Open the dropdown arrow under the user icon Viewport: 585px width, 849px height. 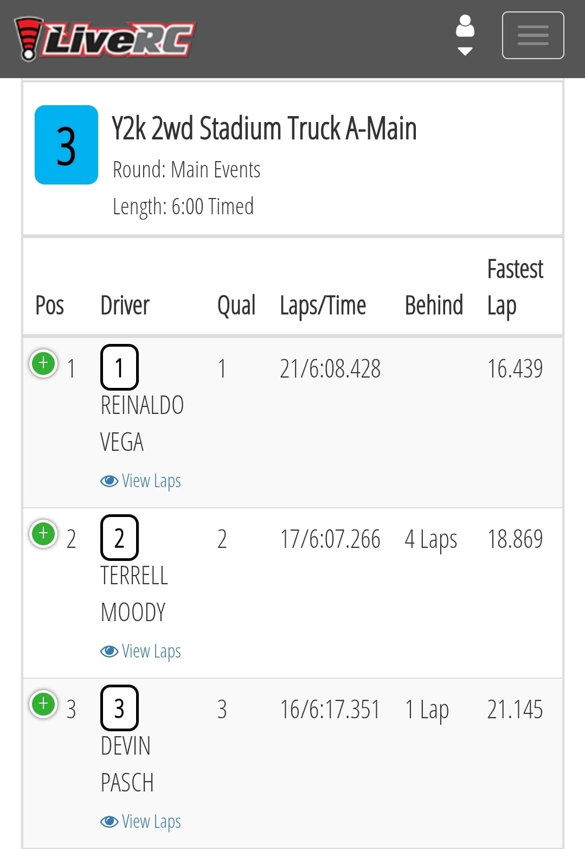coord(465,51)
